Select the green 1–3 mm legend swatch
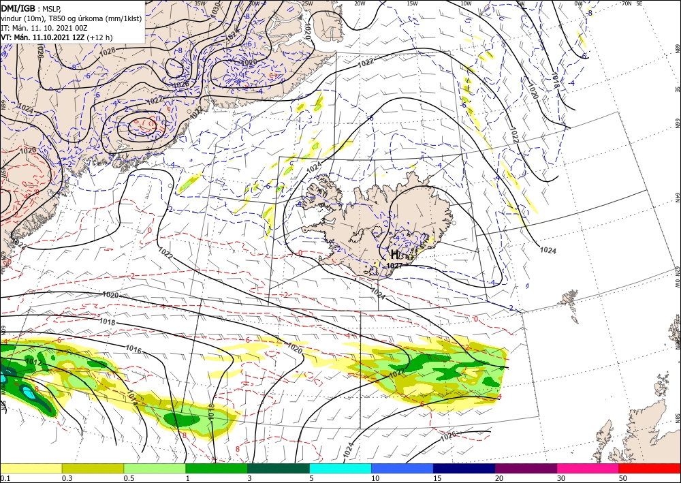This screenshot has height=483, width=681. click(217, 469)
